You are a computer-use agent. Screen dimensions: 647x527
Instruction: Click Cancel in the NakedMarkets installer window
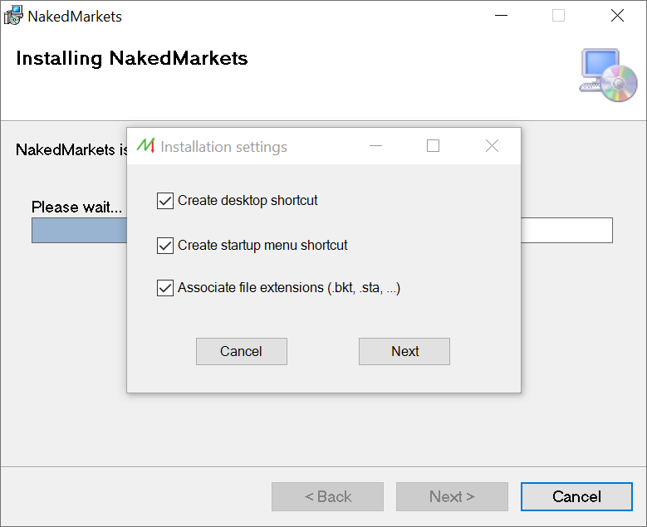tap(576, 496)
